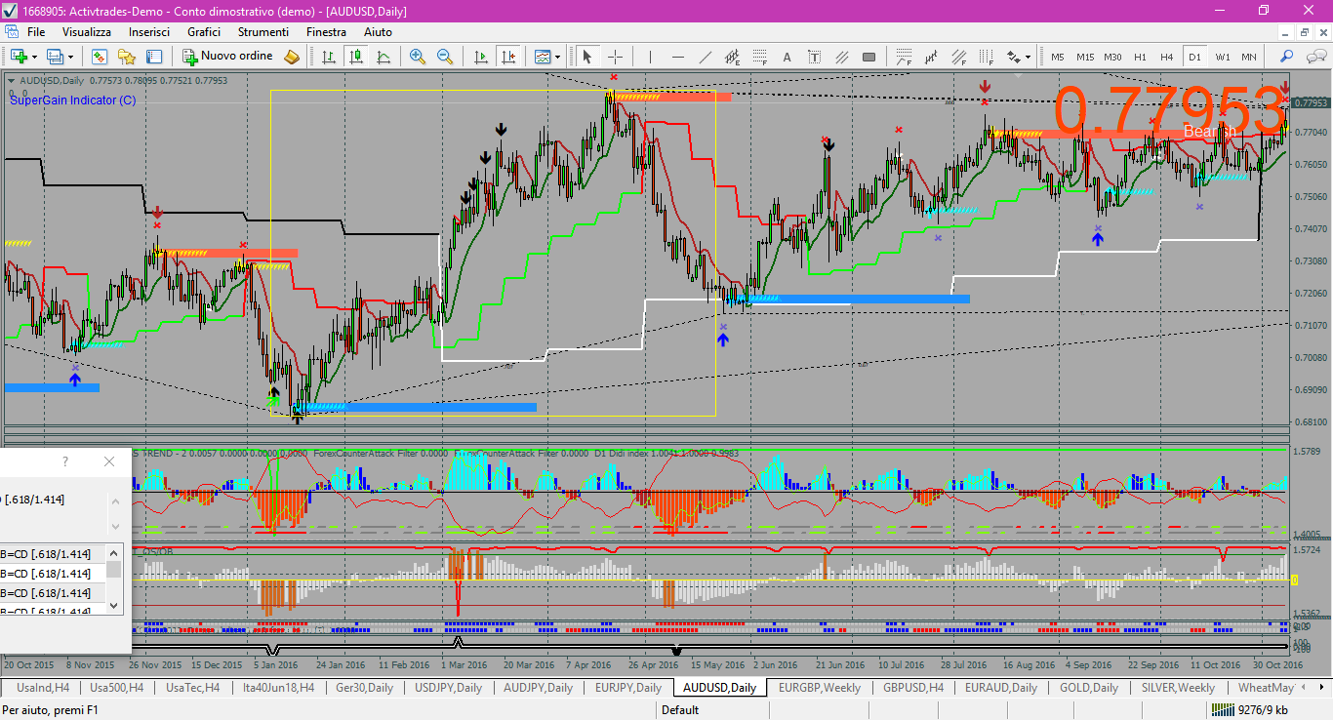Toggle chart Auto Scroll
This screenshot has height=720, width=1333.
pyautogui.click(x=480, y=57)
